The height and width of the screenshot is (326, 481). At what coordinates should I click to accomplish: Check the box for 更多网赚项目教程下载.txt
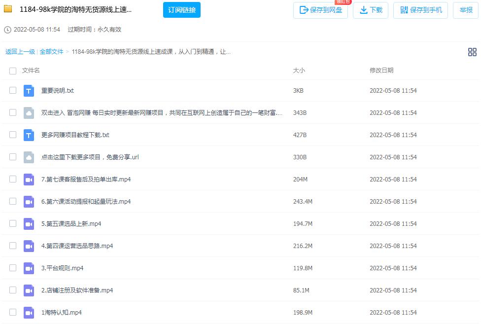click(13, 135)
